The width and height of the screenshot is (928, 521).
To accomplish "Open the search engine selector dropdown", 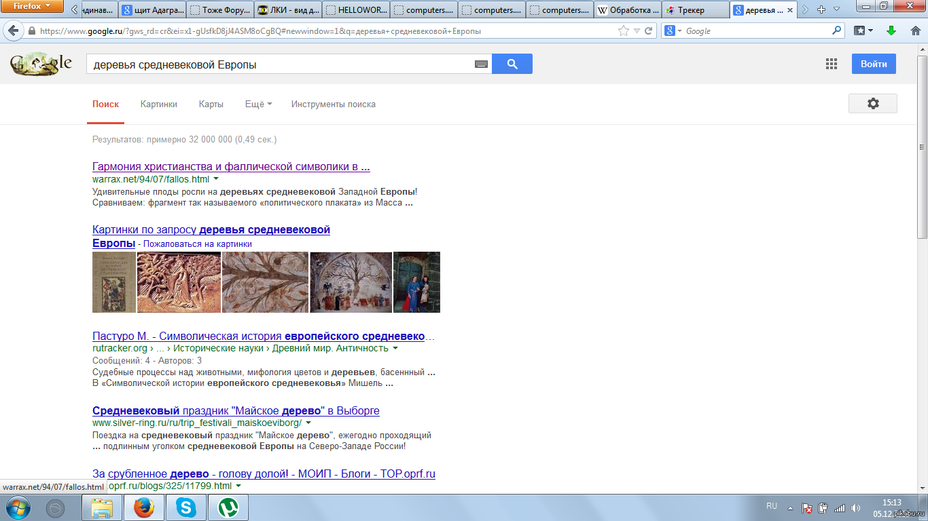I will click(x=673, y=31).
